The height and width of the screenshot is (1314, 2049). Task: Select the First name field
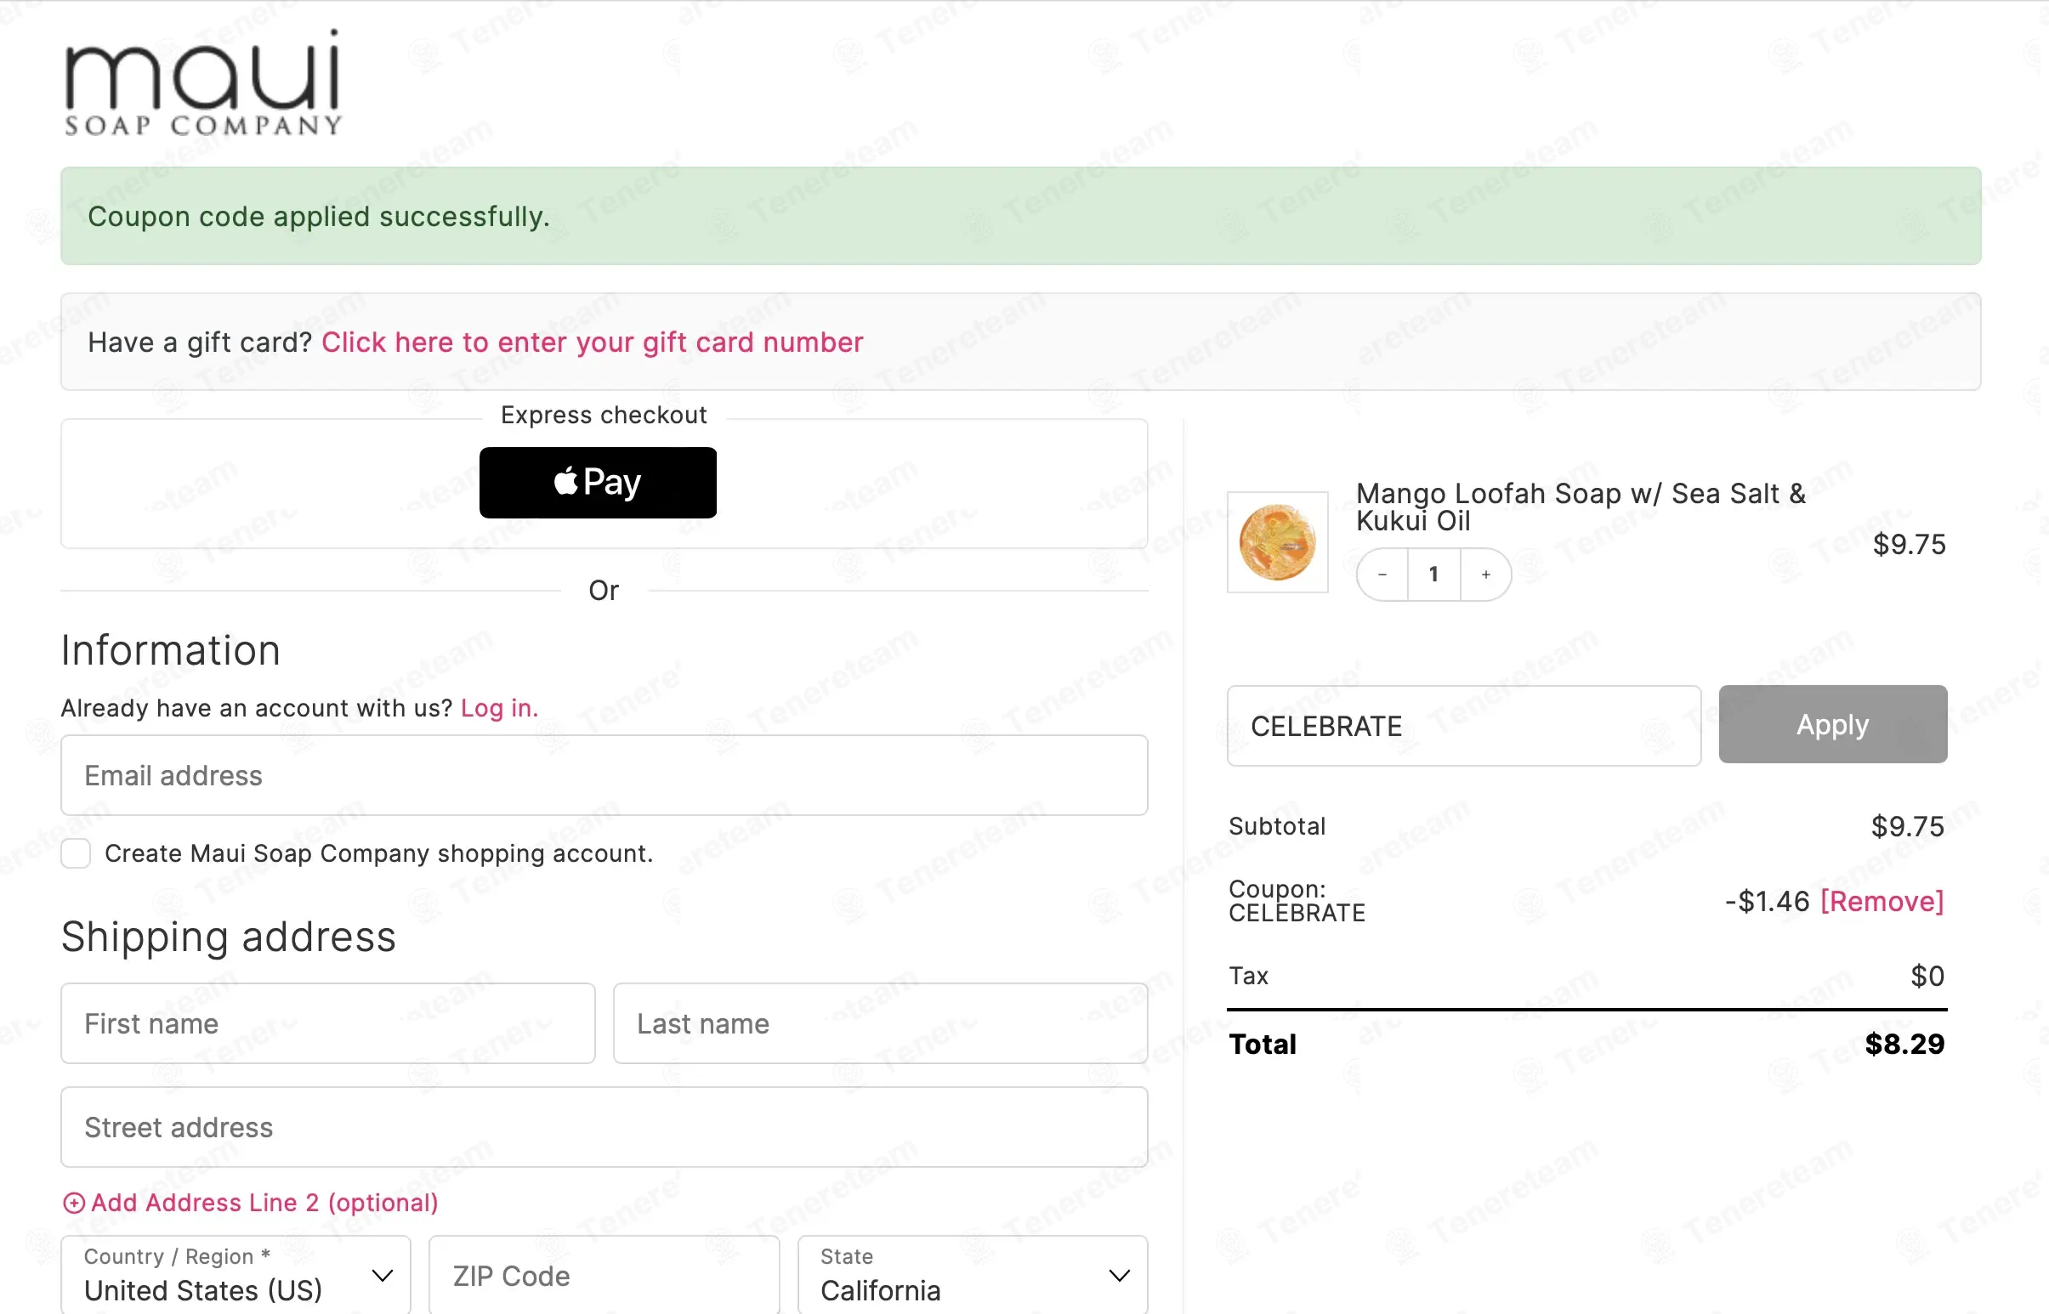click(327, 1024)
